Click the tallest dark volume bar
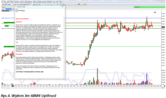This screenshot has height=98, width=166. 97,76
